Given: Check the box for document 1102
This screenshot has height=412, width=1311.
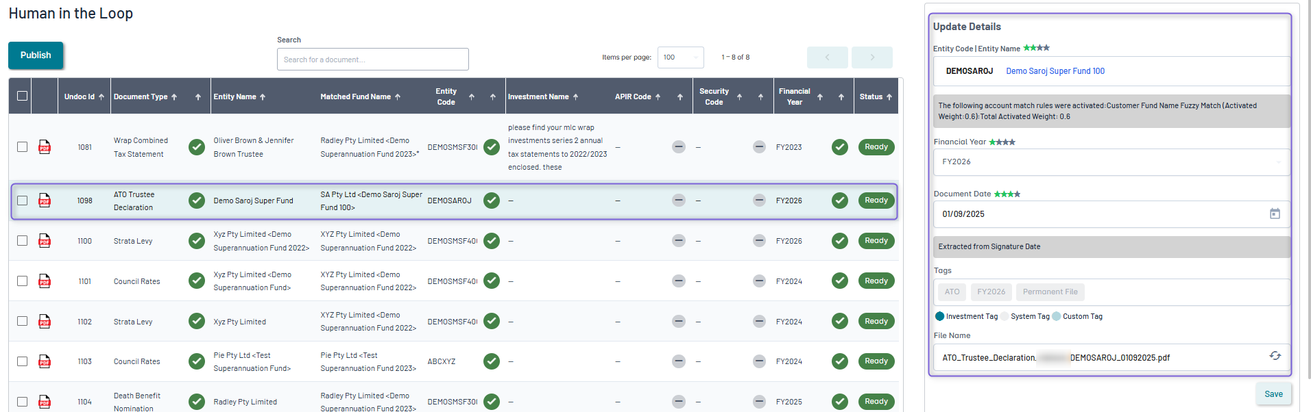Looking at the screenshot, I should (23, 322).
